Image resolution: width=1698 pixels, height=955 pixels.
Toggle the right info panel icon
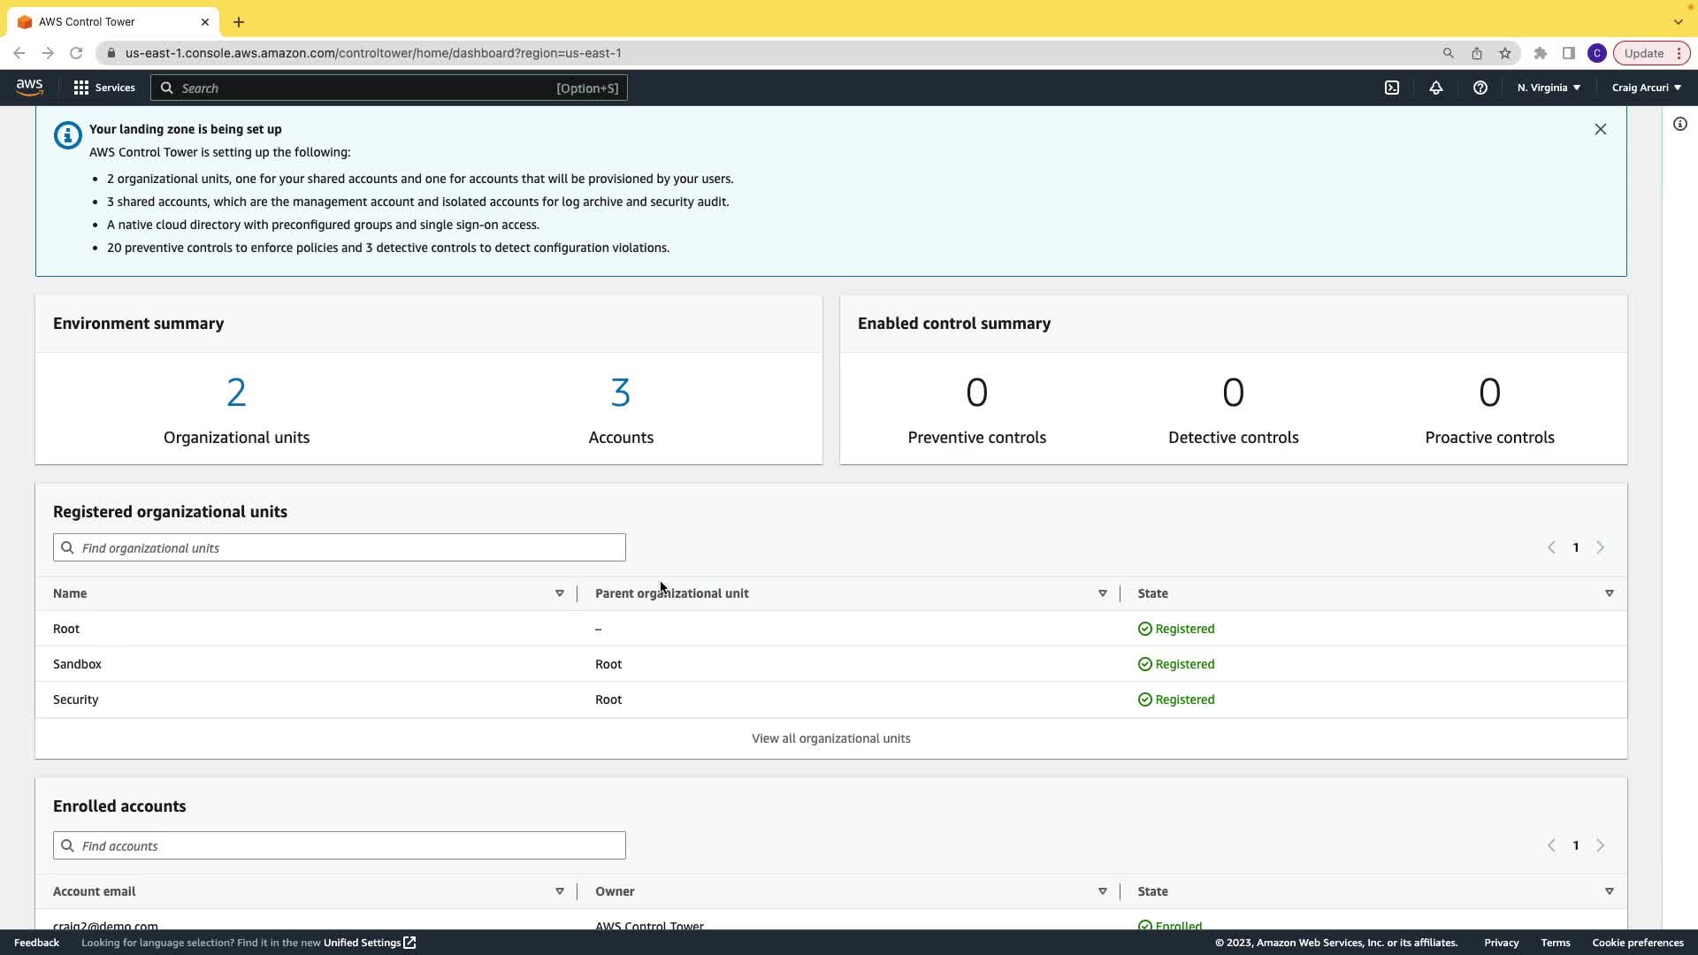point(1680,124)
